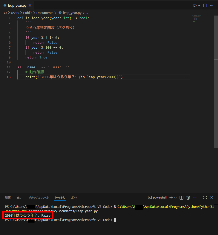The width and height of the screenshot is (218, 235).
Task: Click Public folder in the breadcrumb path
Action: [28, 13]
